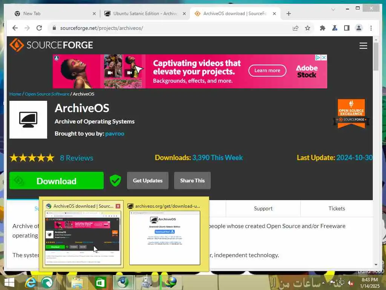Image resolution: width=386 pixels, height=290 pixels.
Task: Click the SourceForge logo
Action: point(51,45)
